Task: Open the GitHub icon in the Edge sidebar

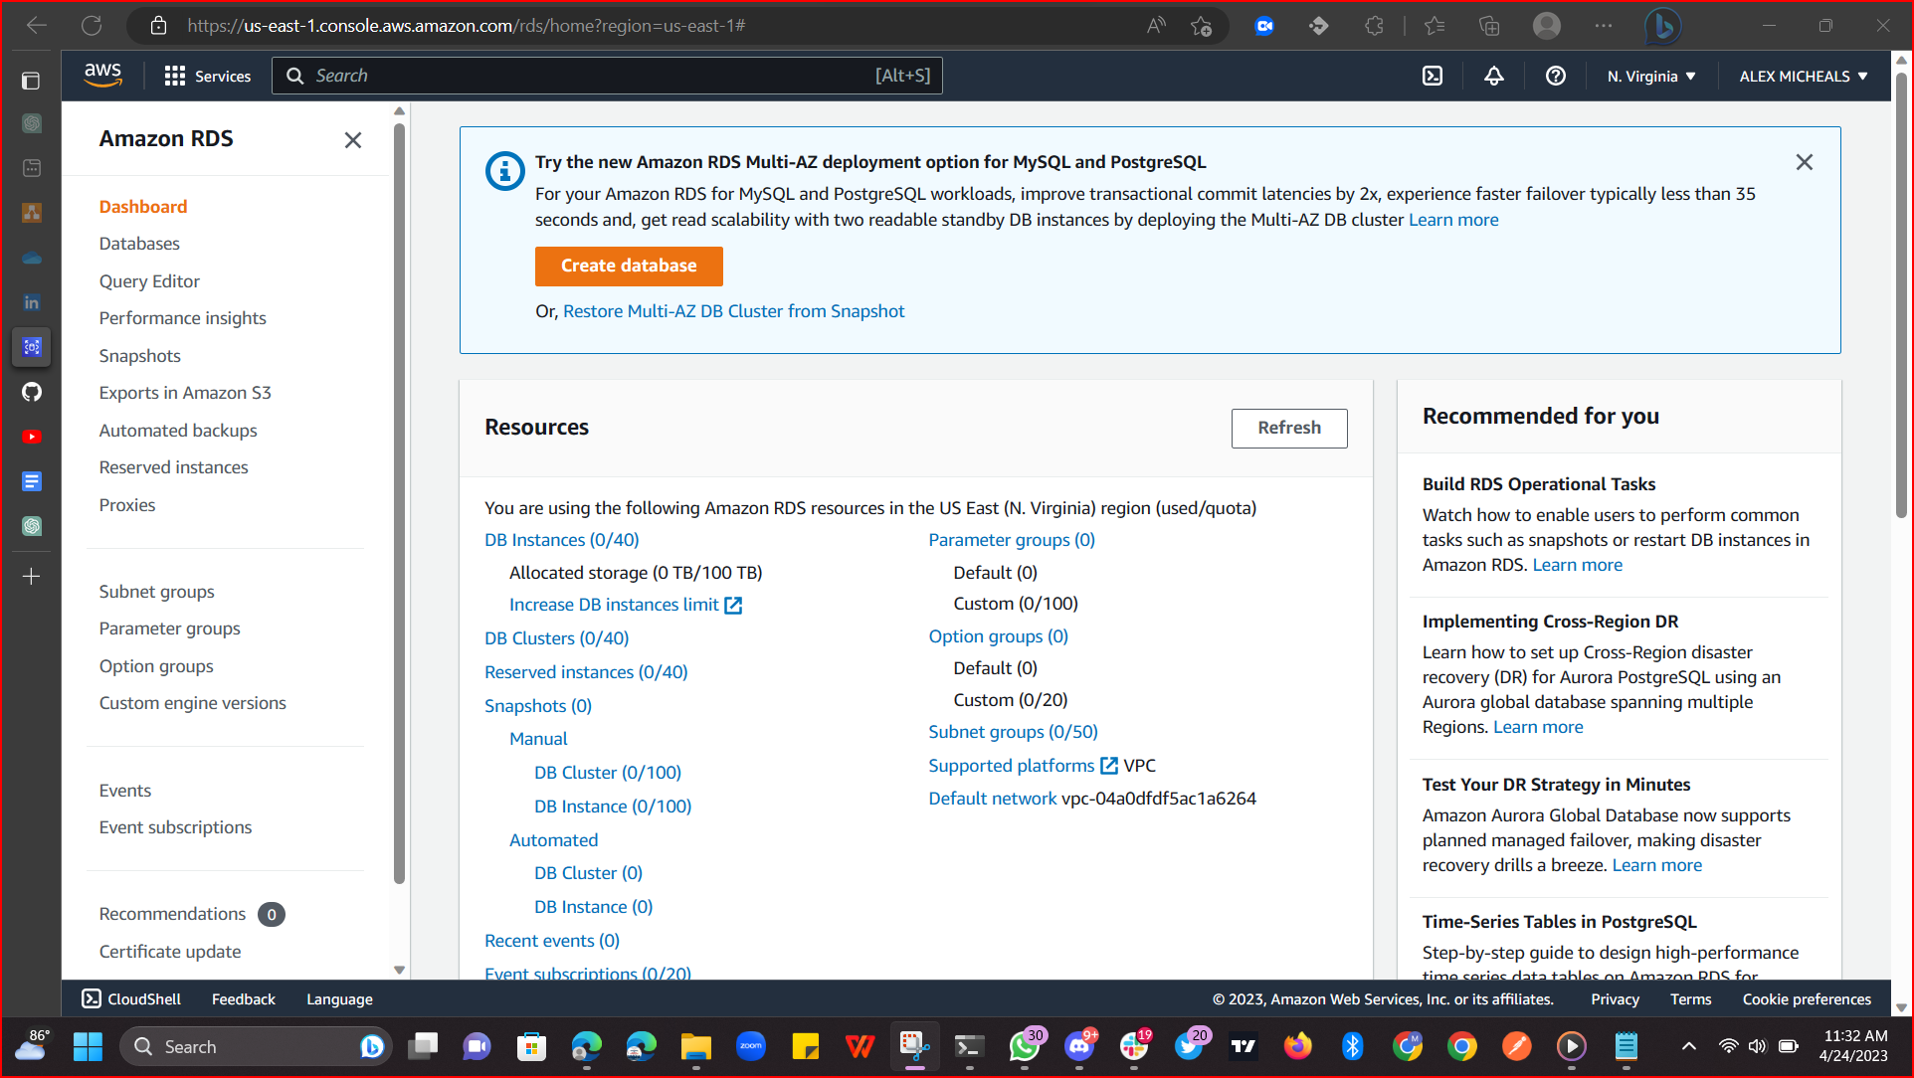Action: click(31, 392)
